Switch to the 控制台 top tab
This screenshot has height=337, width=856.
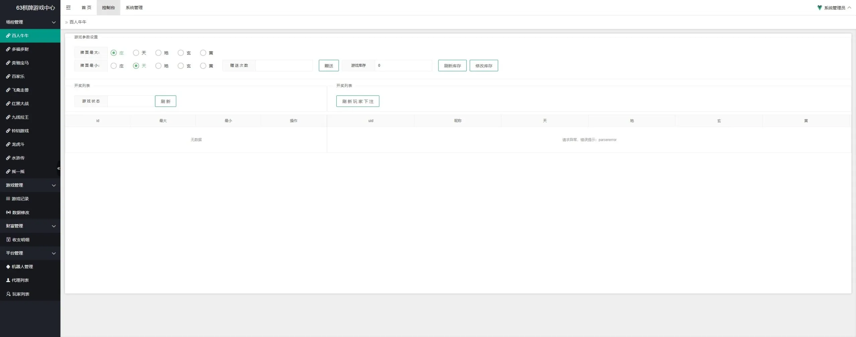[108, 8]
